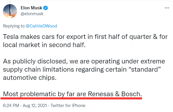Click the thread connector line above the avatar

pyautogui.click(x=10, y=2)
